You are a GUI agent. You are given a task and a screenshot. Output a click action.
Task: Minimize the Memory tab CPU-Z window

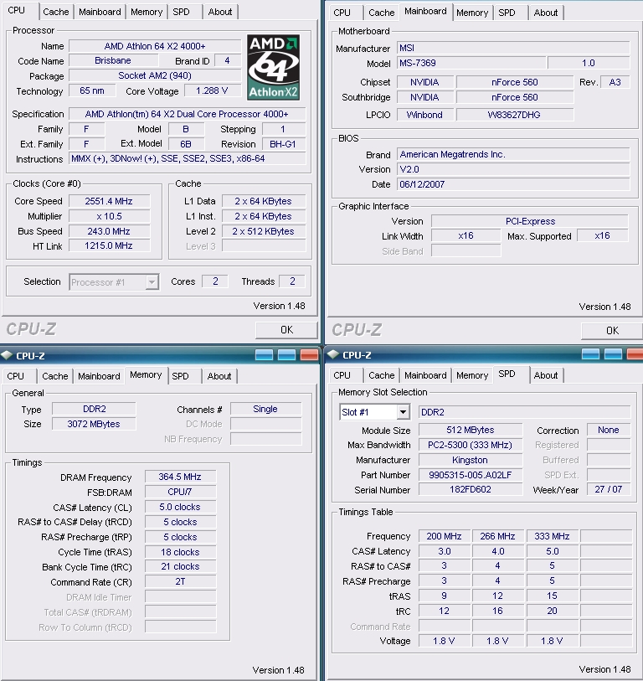point(264,355)
